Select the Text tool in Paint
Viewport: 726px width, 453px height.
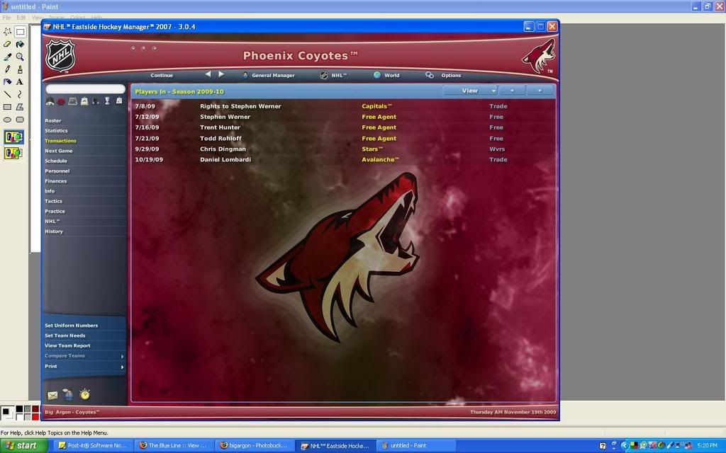(x=20, y=82)
